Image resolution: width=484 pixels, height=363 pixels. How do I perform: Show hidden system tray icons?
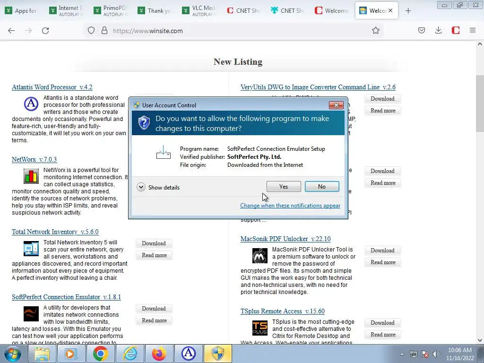coord(402,354)
